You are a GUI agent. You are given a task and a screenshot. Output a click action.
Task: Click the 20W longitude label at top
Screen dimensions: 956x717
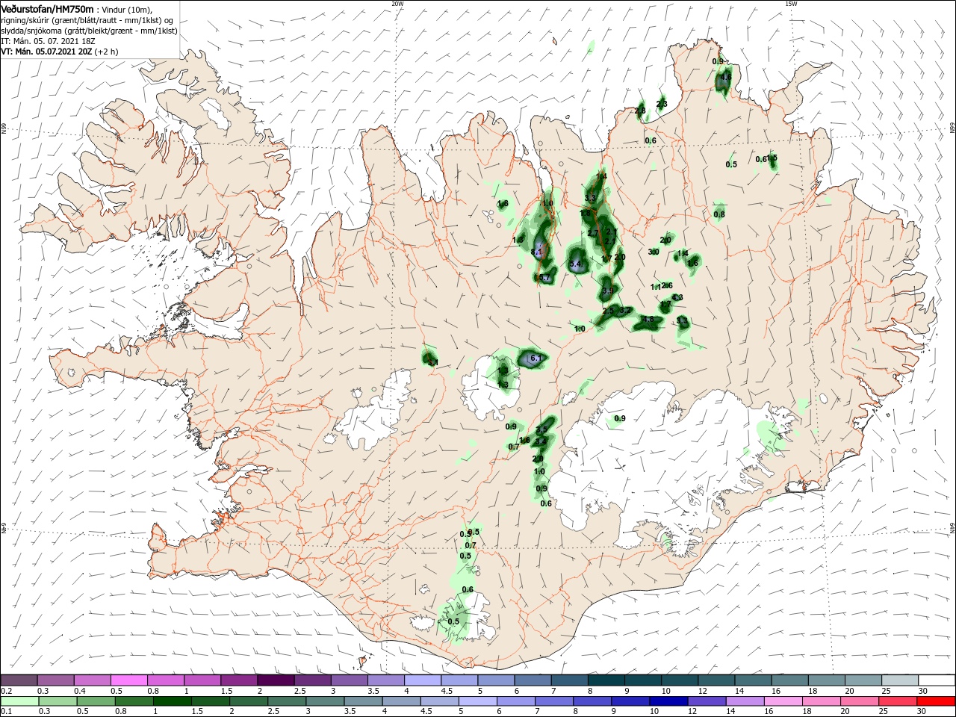[x=397, y=4]
